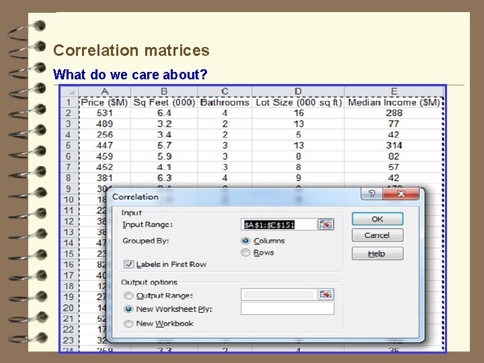Click the cell with value 6.4

[x=164, y=113]
